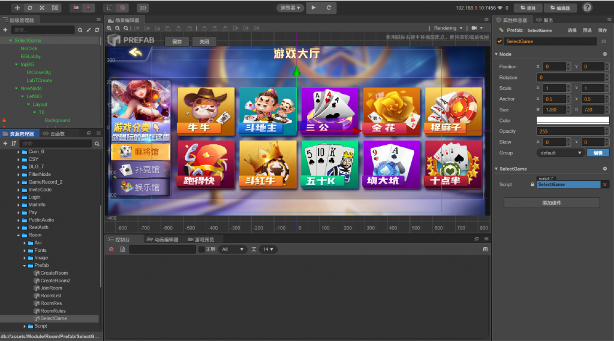Image resolution: width=614 pixels, height=341 pixels.
Task: Select the rotate transform tool
Action: 29,8
